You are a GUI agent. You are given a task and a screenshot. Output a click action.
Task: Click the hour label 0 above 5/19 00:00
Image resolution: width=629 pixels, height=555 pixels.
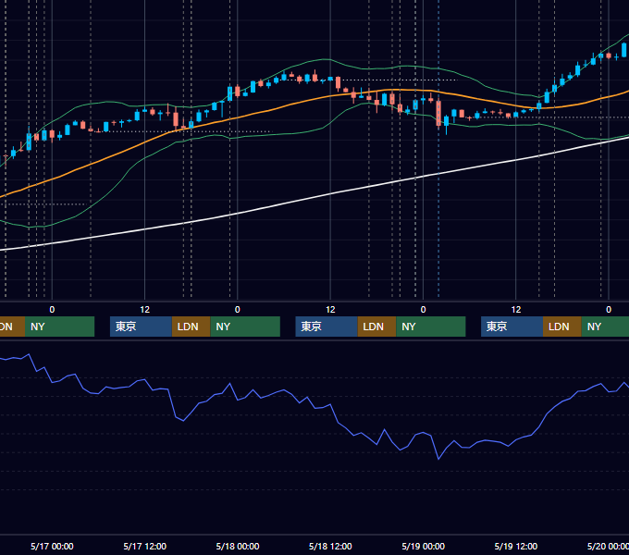(x=423, y=310)
